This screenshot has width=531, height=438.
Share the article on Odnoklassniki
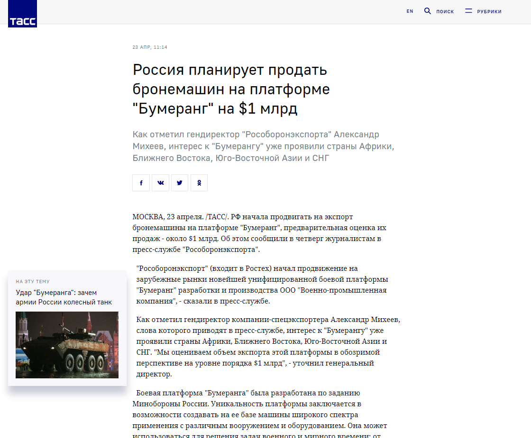click(x=199, y=183)
